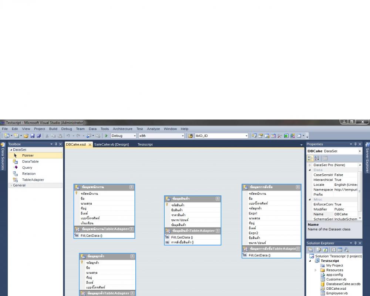
Task: Switch to the SaleCake.vb [Design] tab
Action: (x=111, y=144)
